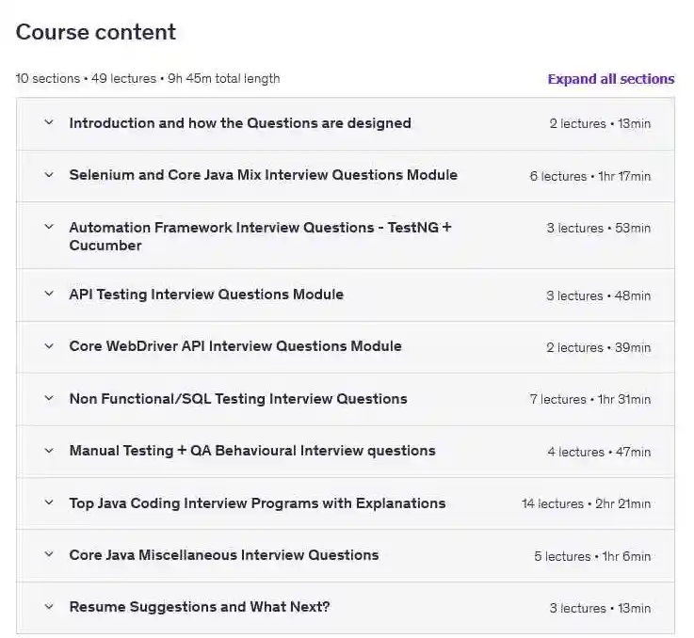The image size is (694, 638).
Task: Select Core WebDriver API Interview Questions title
Action: click(235, 346)
